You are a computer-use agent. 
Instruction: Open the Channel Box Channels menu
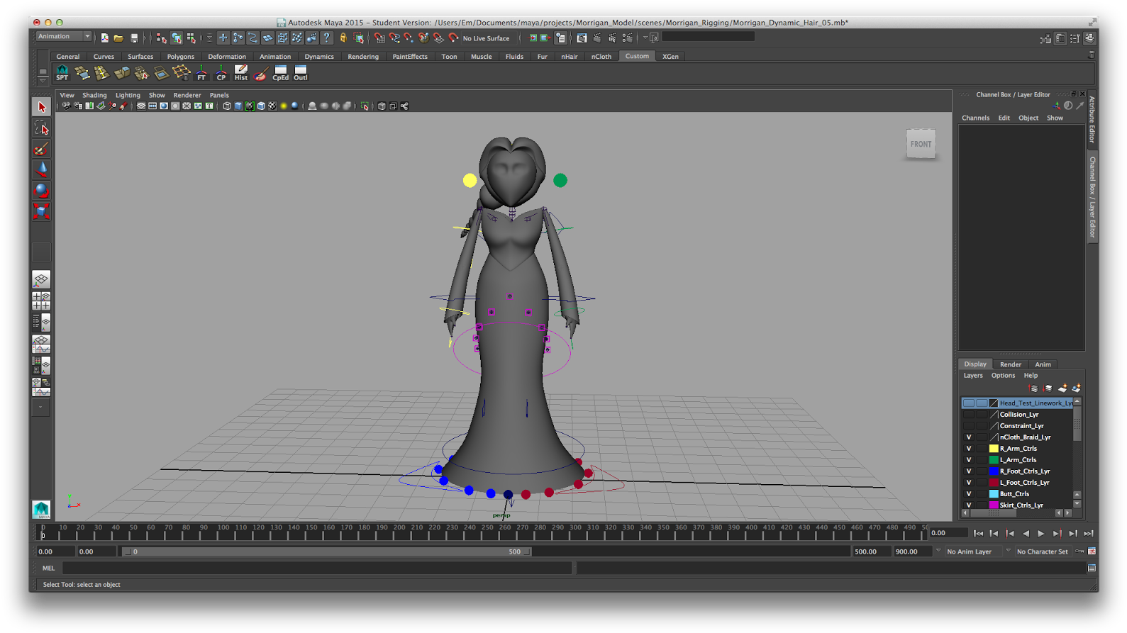point(975,118)
